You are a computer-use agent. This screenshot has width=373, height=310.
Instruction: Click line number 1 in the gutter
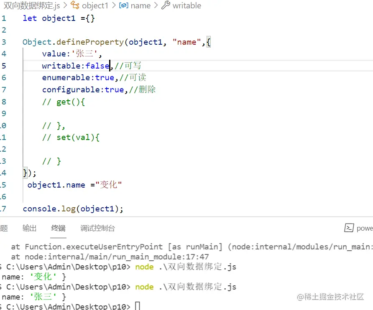(4, 18)
